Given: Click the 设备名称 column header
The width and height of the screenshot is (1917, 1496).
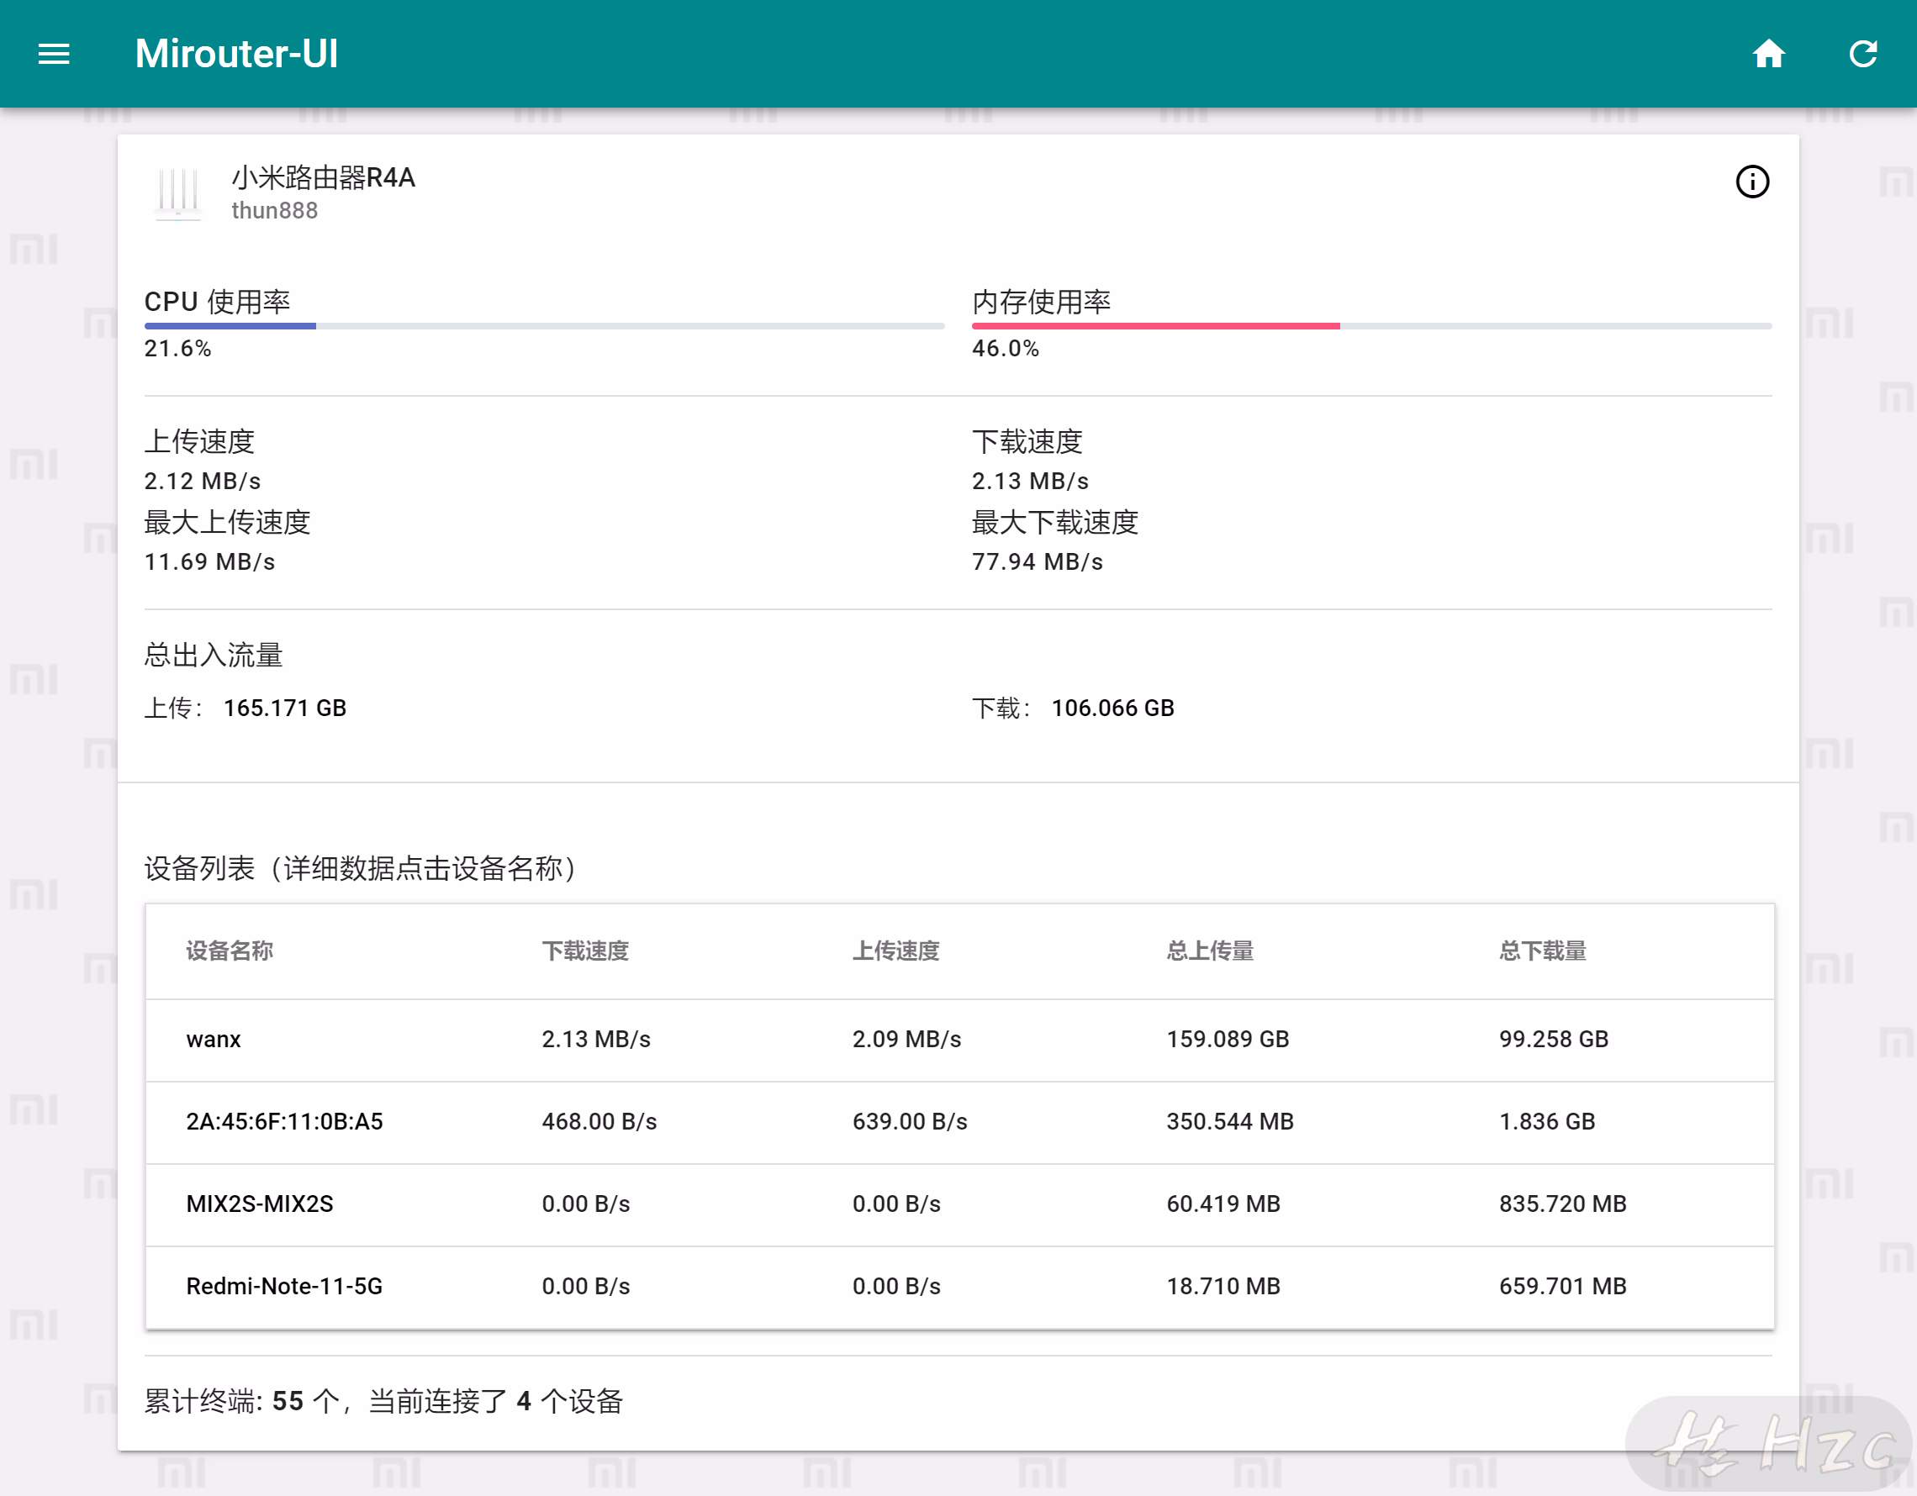Looking at the screenshot, I should [x=229, y=951].
